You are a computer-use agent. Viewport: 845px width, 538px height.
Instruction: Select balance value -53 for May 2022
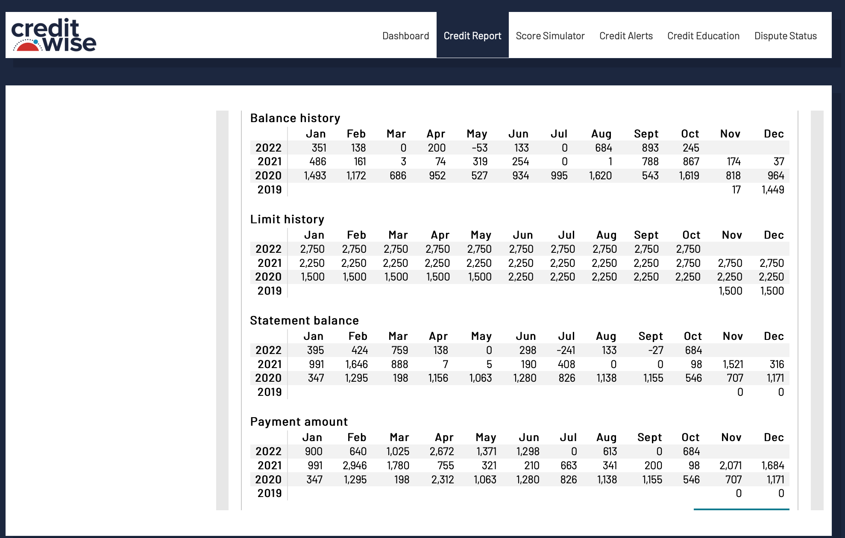coord(480,148)
